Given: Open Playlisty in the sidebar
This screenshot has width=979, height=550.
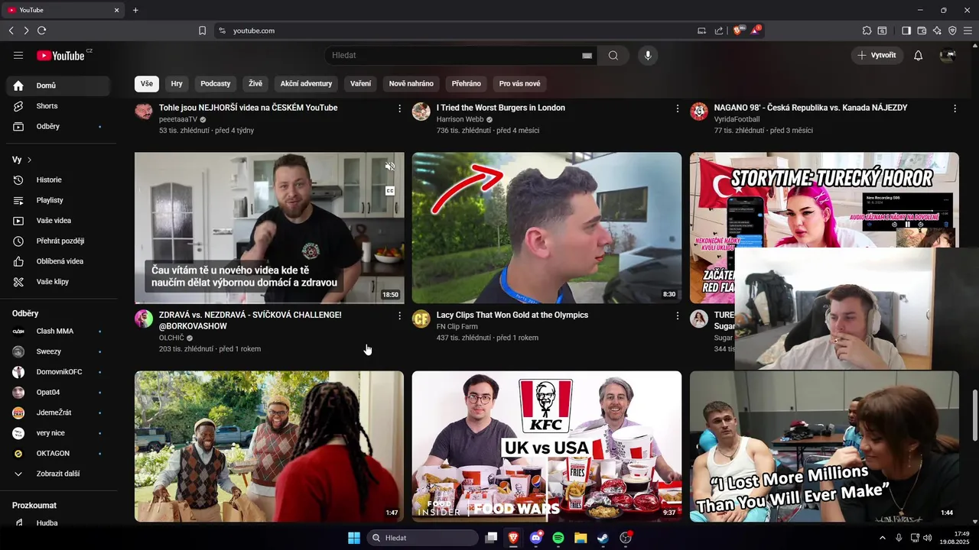Looking at the screenshot, I should [58, 200].
